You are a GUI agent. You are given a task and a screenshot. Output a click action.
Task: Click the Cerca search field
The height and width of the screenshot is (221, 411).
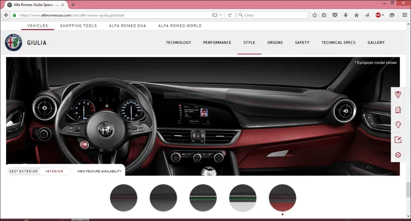point(273,15)
